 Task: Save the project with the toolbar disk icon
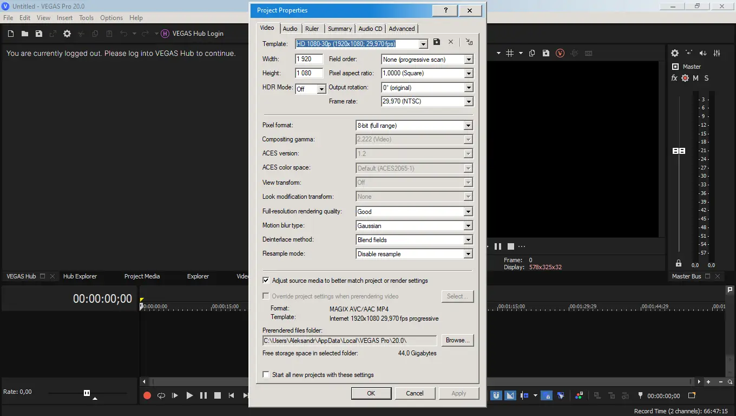pyautogui.click(x=39, y=34)
